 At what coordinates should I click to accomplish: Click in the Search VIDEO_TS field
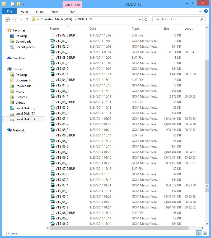point(176,19)
